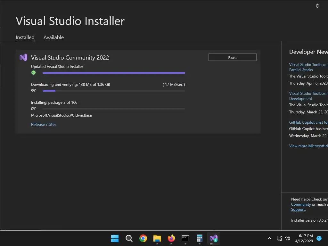Click View more Microsoft developer news
Screen dimensions: 328x246
(308, 146)
